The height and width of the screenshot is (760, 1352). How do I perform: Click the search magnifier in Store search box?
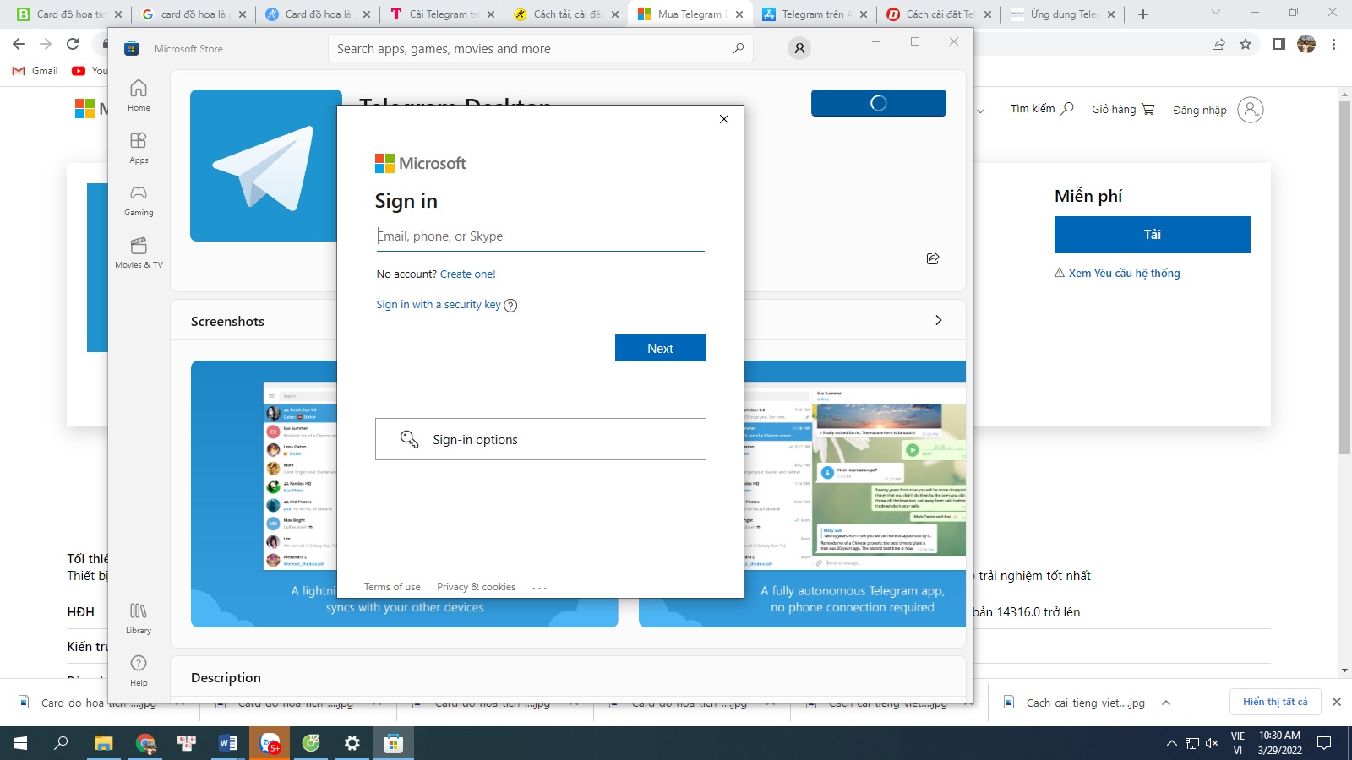point(739,48)
